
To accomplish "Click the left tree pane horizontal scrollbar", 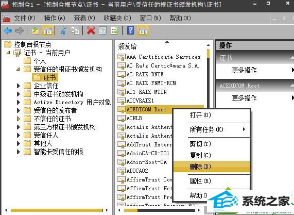I will pyautogui.click(x=57, y=210).
